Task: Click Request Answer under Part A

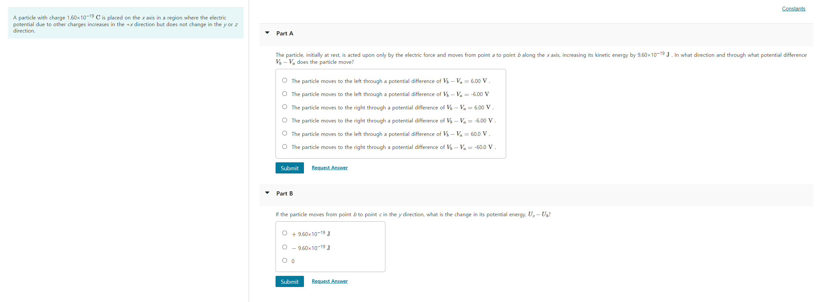Action: pos(329,167)
